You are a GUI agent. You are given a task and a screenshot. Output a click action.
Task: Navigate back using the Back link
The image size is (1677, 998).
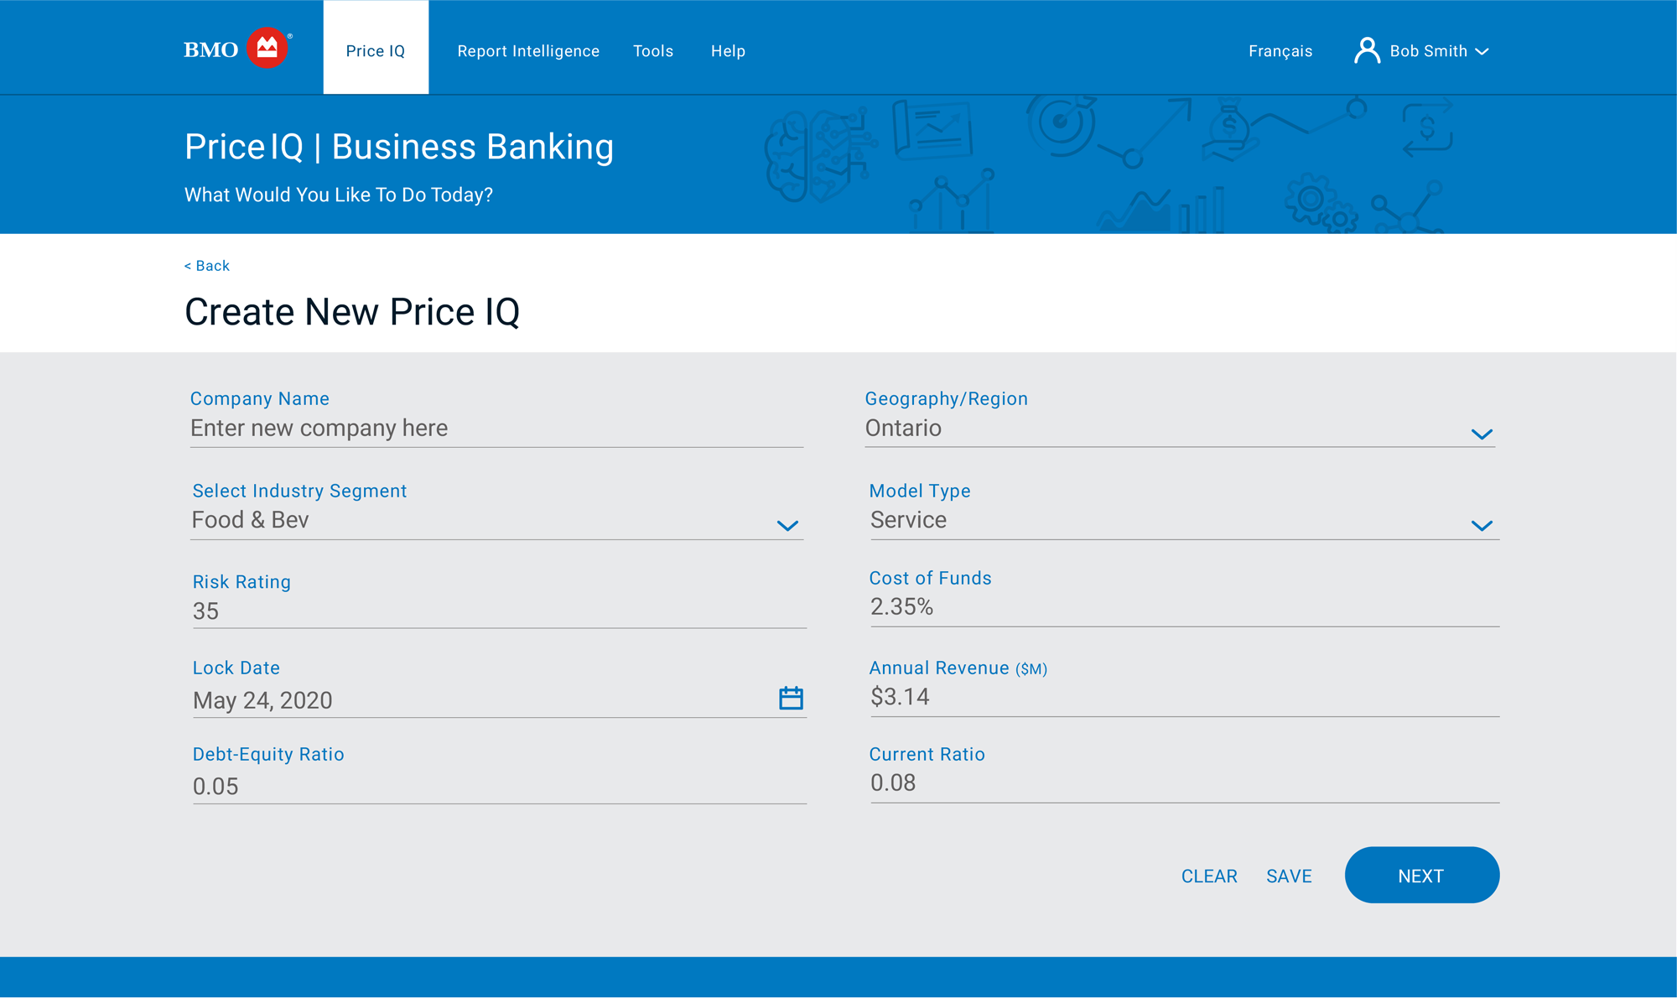pos(205,265)
